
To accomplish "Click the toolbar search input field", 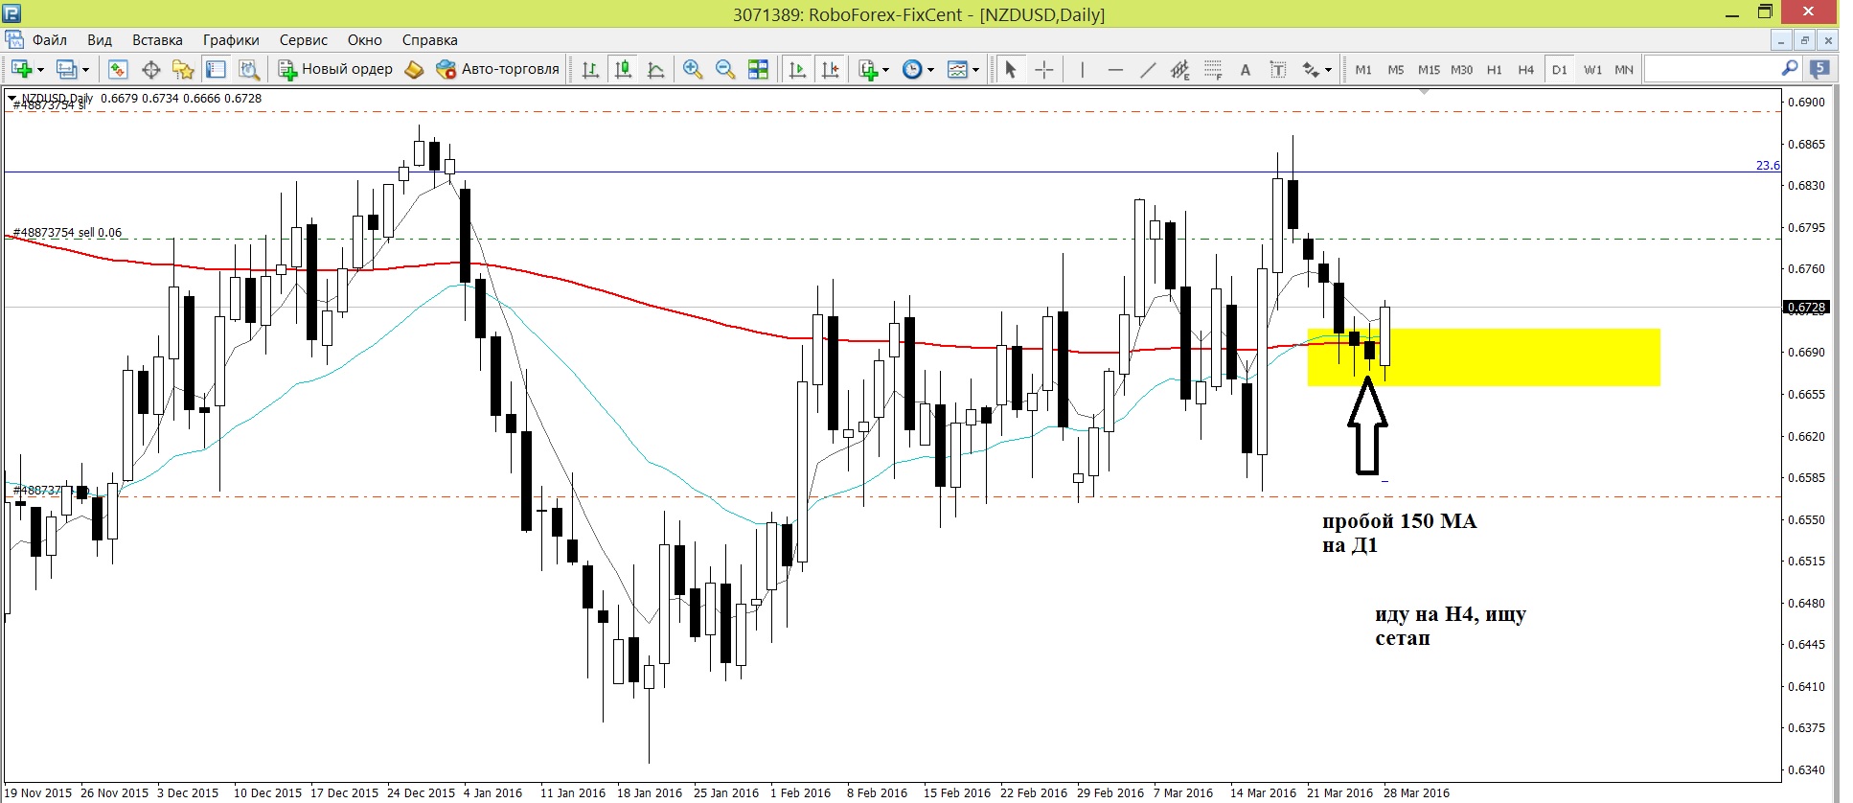I will 1712,69.
